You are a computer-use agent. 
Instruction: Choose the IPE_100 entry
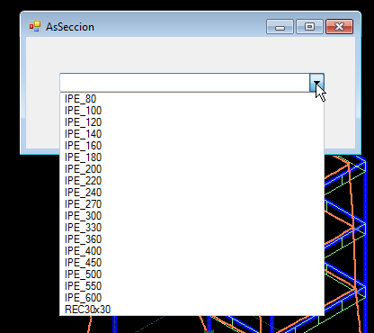click(x=191, y=111)
